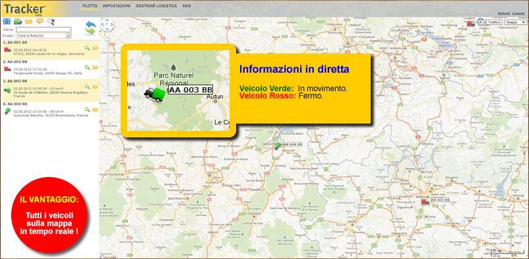This screenshot has width=529, height=259.
Task: Switch to the SMS menu
Action: click(187, 6)
